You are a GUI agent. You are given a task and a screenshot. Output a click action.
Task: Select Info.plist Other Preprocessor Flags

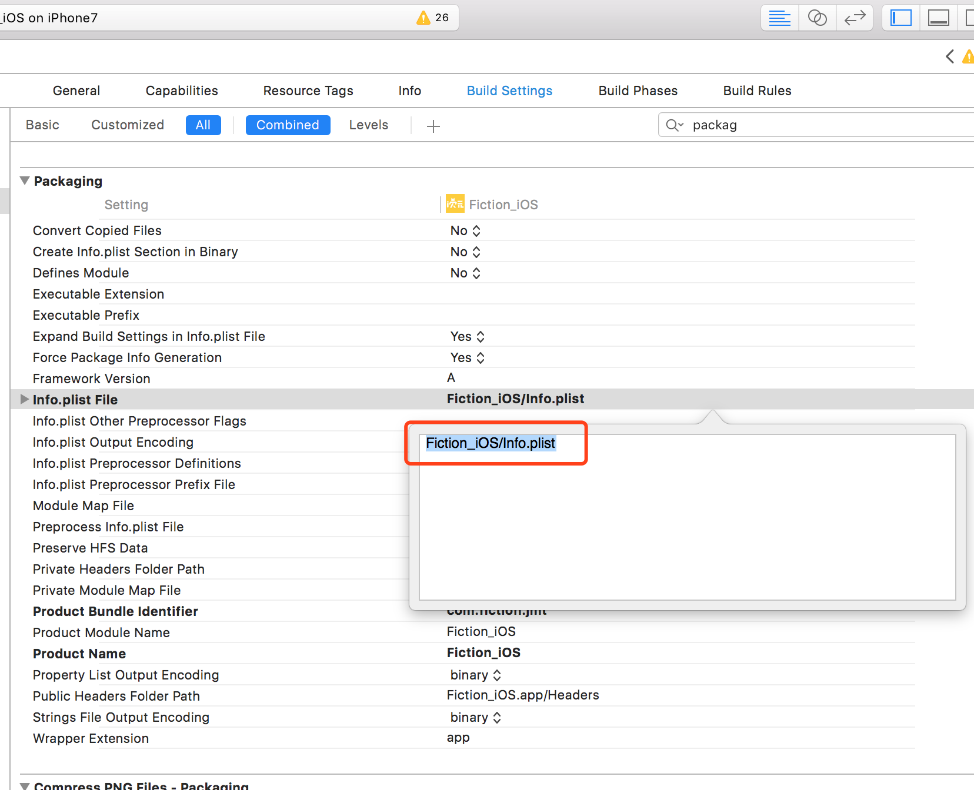139,421
